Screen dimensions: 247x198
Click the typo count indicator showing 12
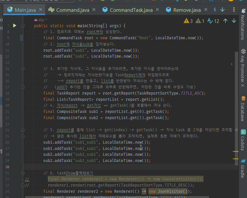(x=213, y=21)
